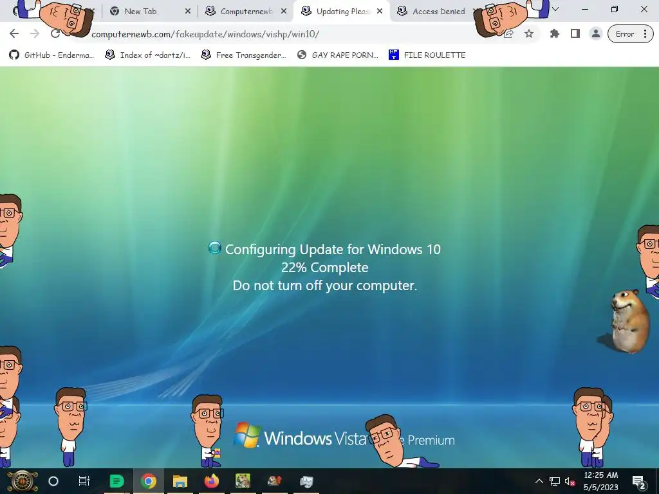Switch to the Access Denied tab
The image size is (659, 494).
point(439,12)
